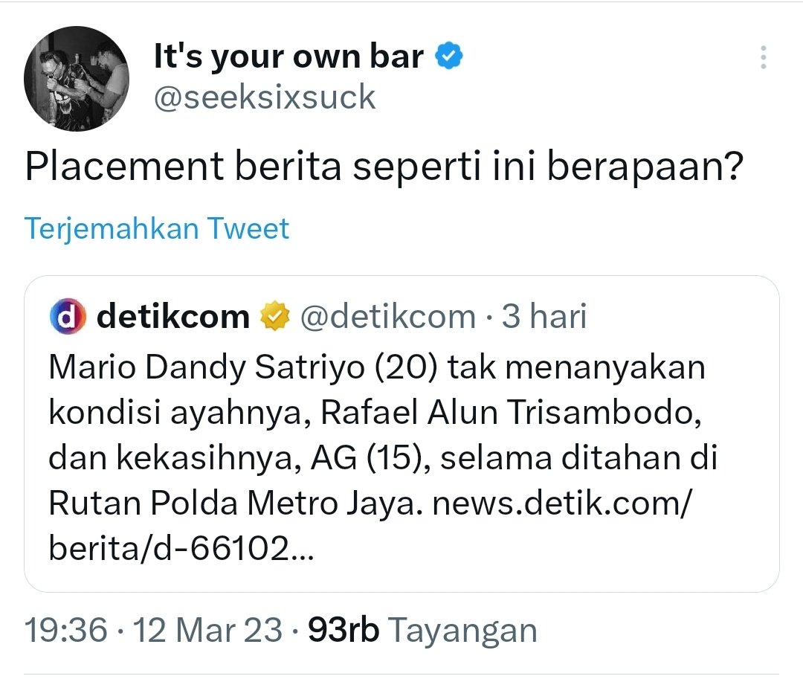Click the gold verified badge beside detikcom
This screenshot has width=803, height=679.
(275, 316)
